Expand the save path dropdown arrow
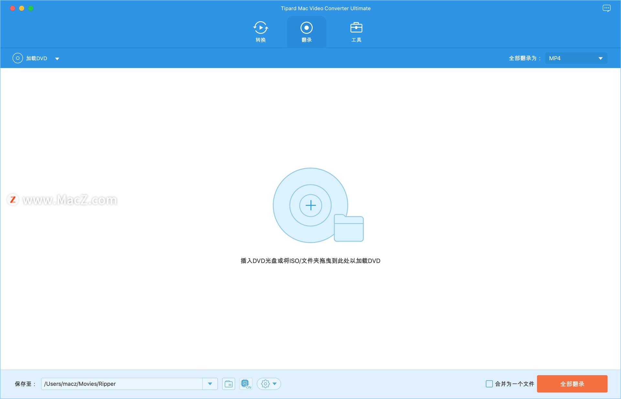 point(210,384)
